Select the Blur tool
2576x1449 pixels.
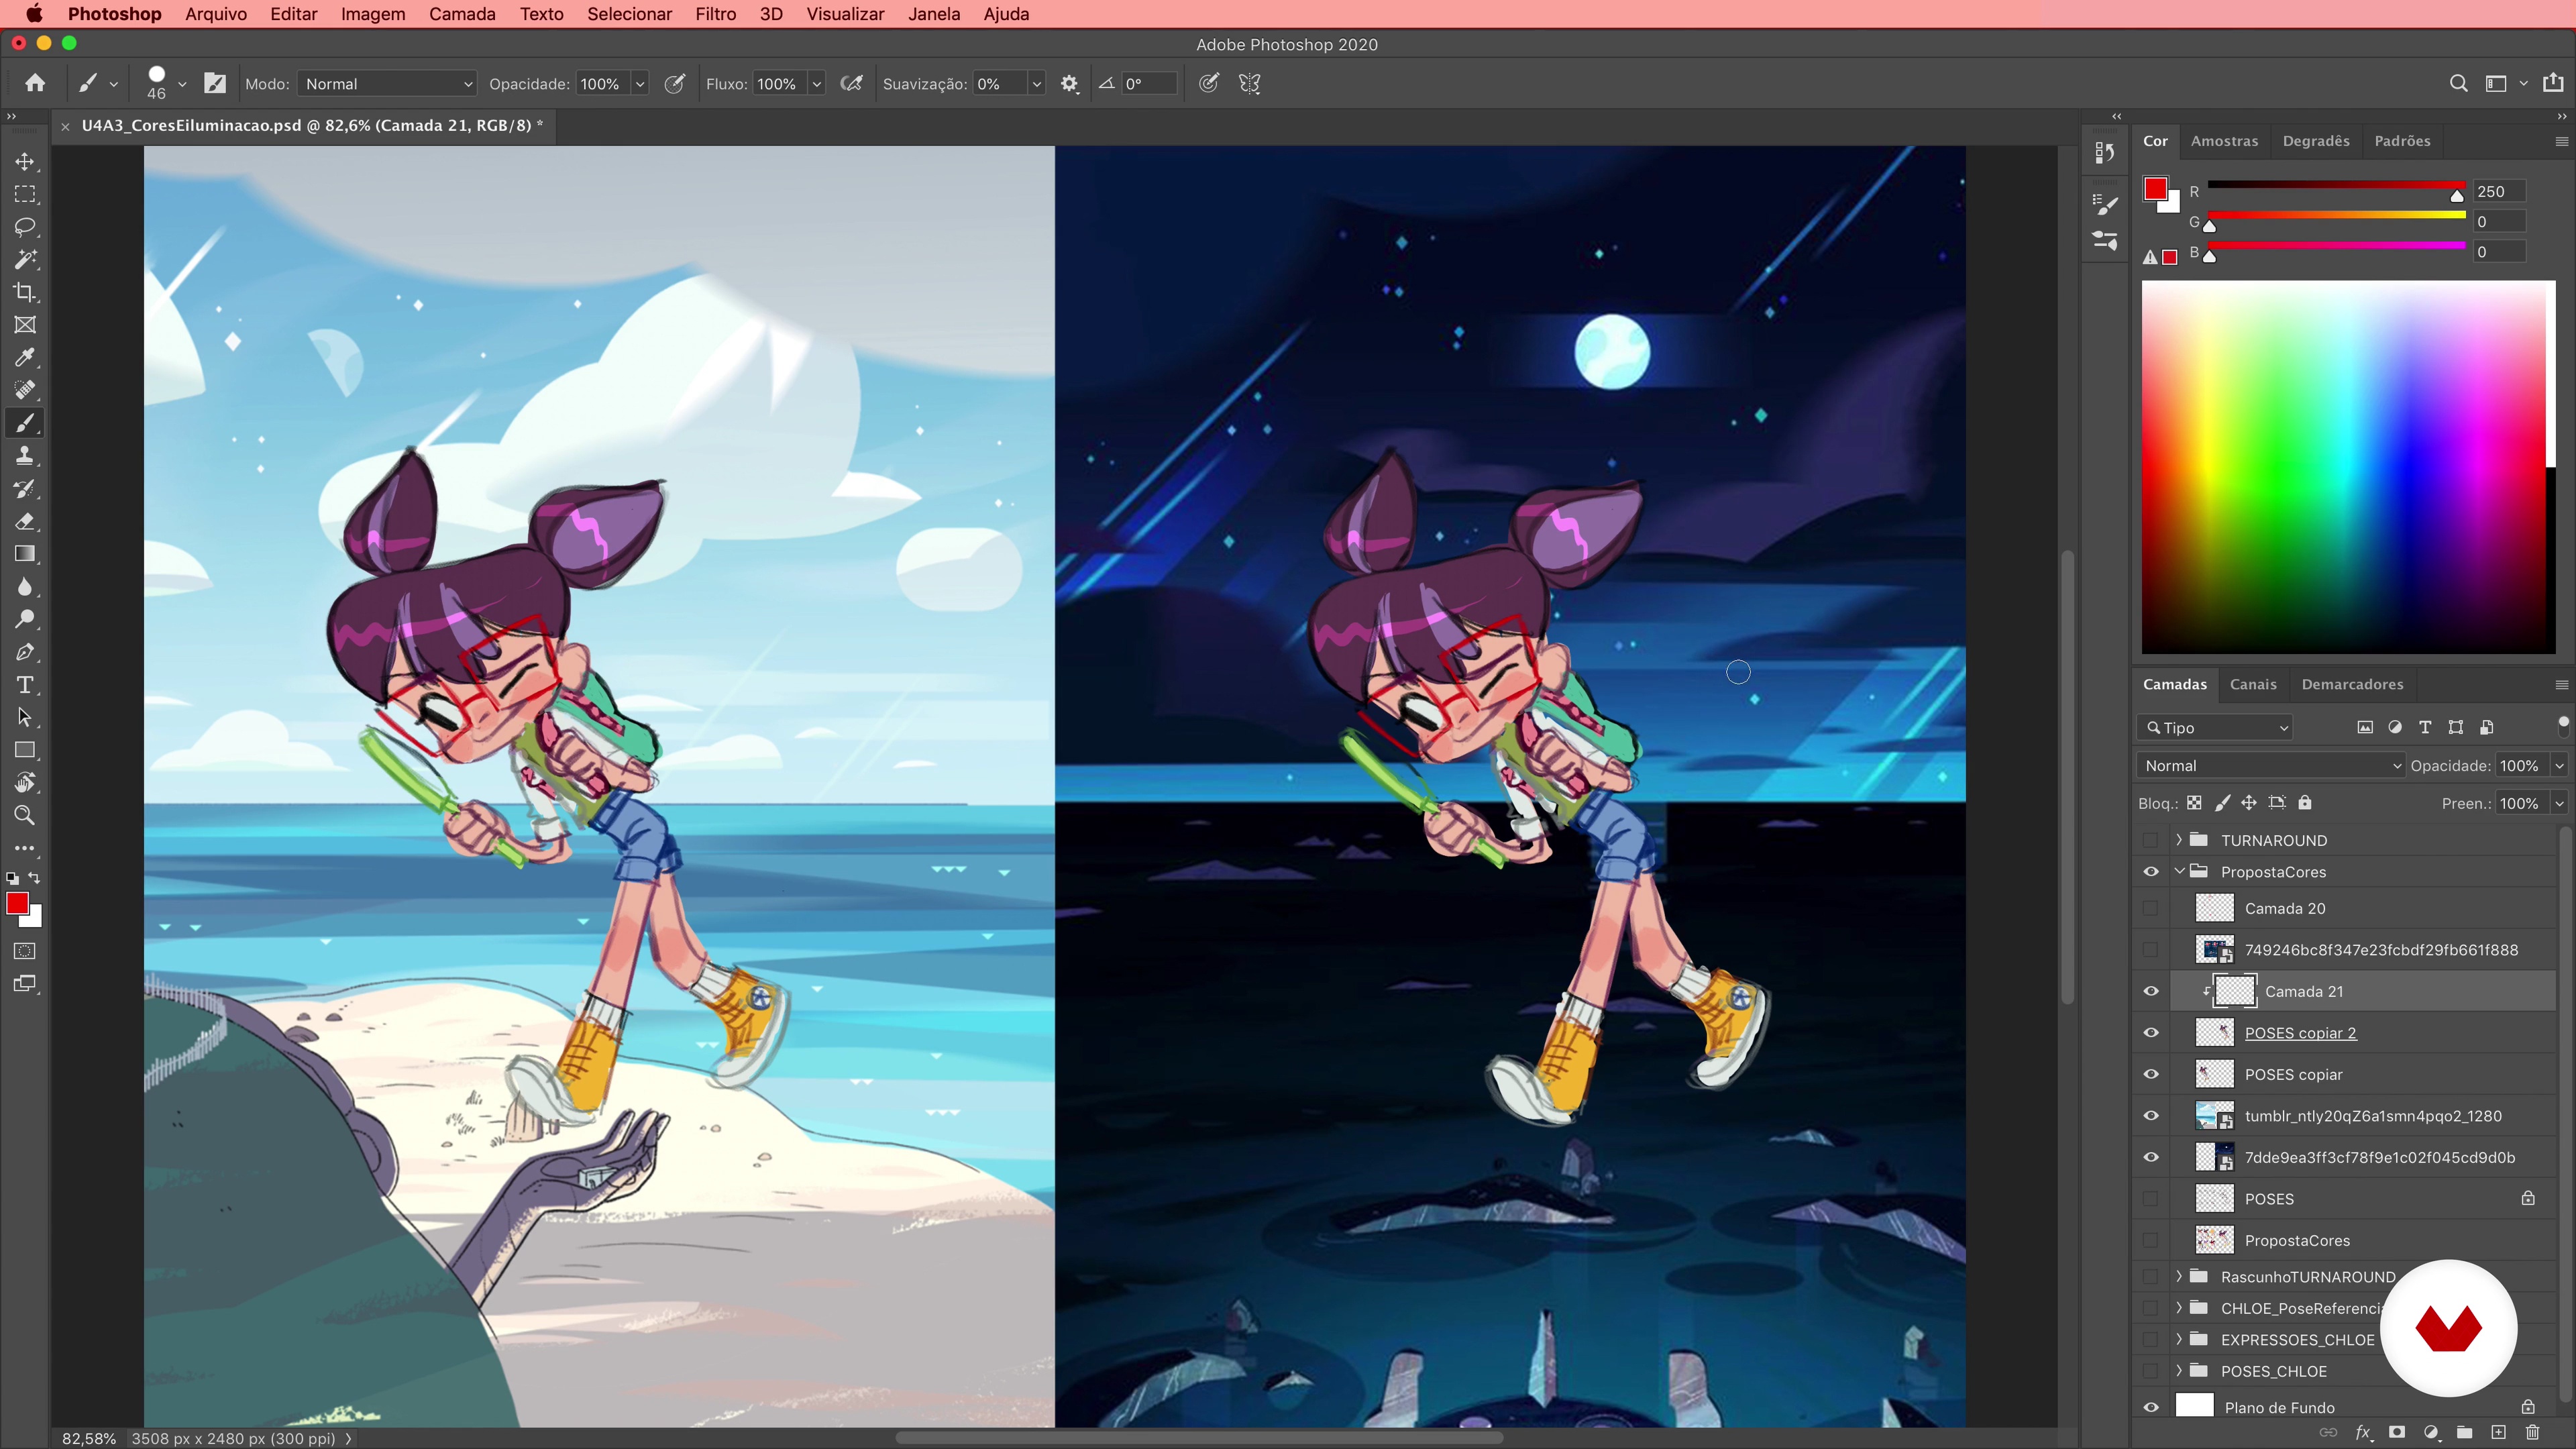(25, 587)
